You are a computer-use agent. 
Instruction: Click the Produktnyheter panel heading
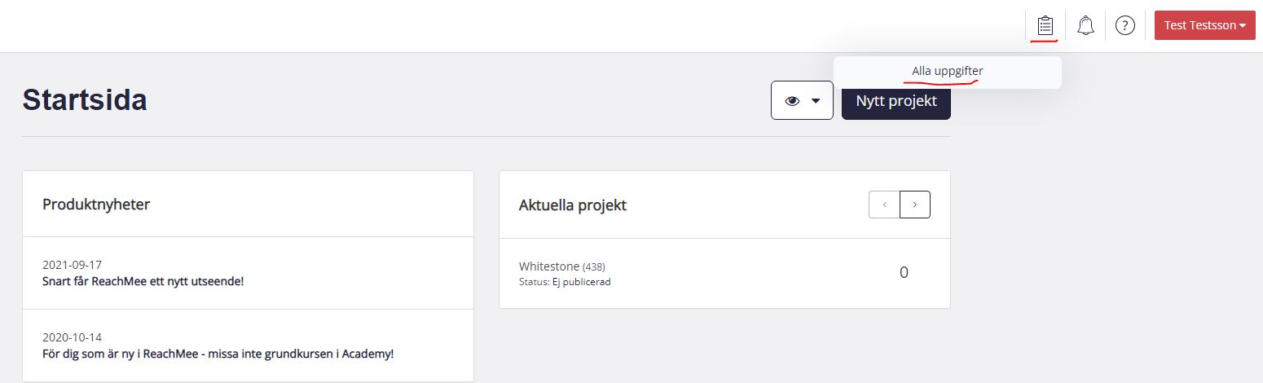point(96,205)
